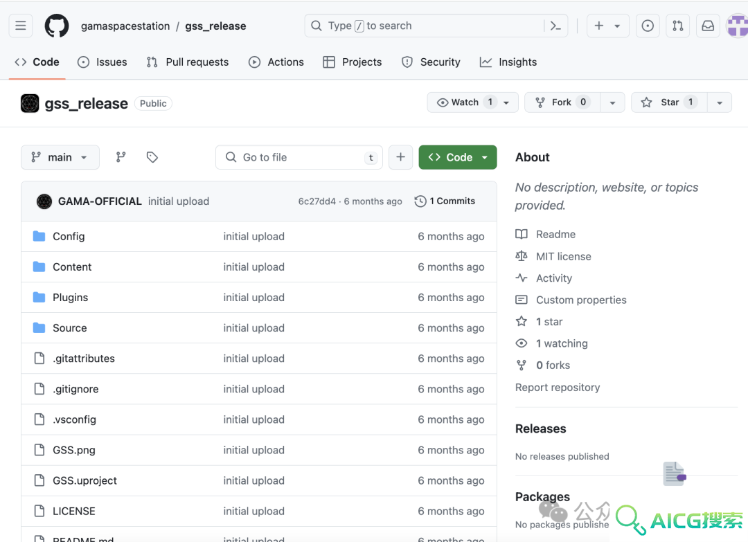Click the fork icon next to 0 forks
748x542 pixels.
[x=522, y=365]
